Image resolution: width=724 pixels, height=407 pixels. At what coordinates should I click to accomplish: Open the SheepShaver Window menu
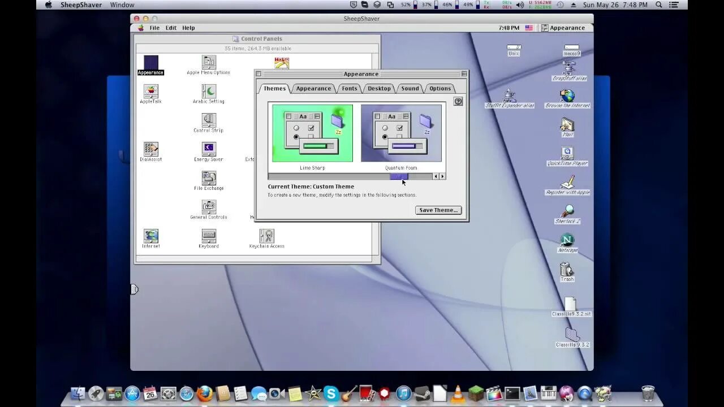(122, 5)
